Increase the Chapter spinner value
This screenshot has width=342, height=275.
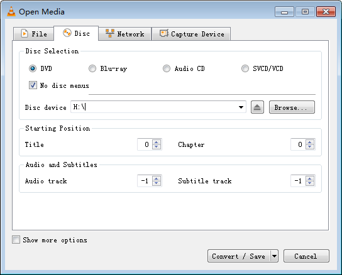(x=310, y=142)
